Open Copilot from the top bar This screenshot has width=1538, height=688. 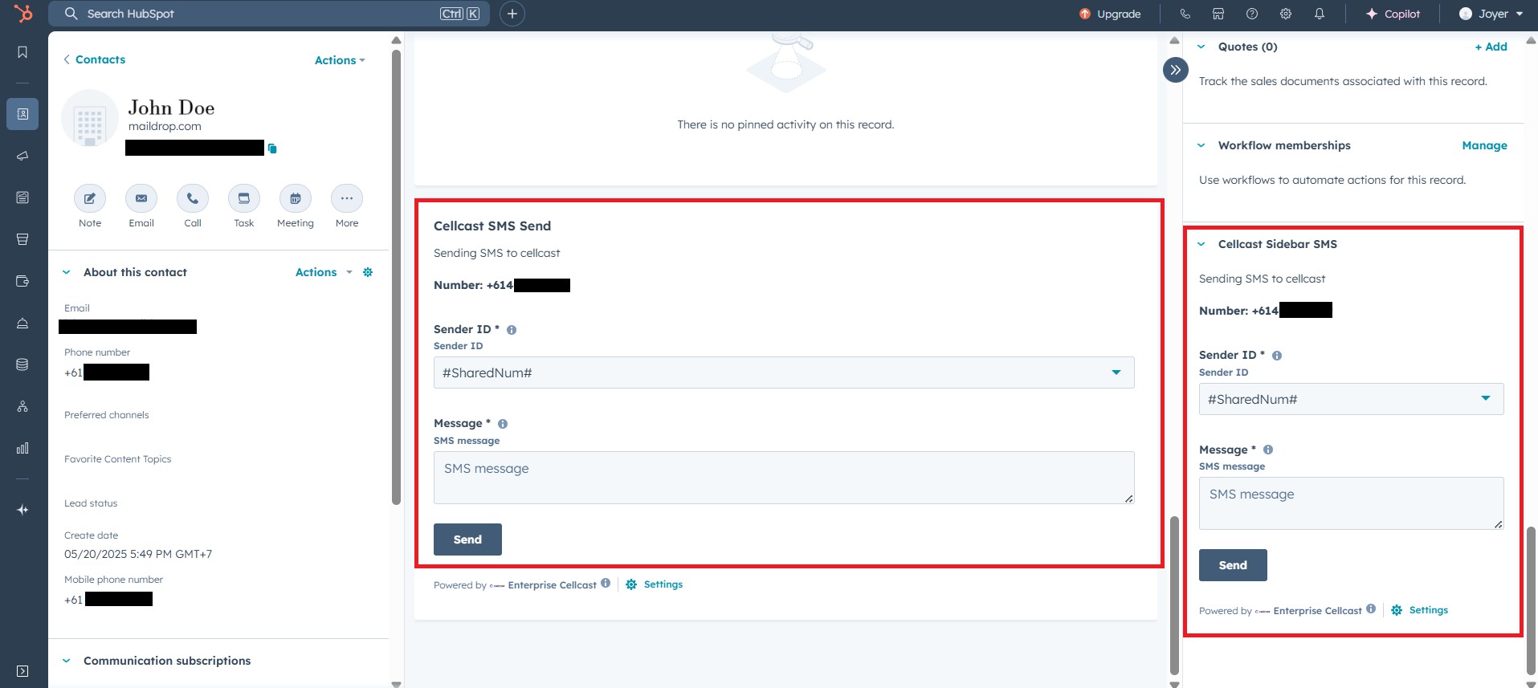coord(1393,14)
